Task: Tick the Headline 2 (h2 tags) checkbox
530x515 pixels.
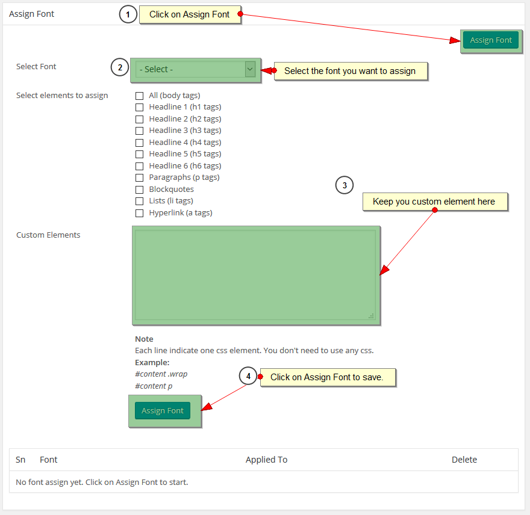Action: pos(139,119)
